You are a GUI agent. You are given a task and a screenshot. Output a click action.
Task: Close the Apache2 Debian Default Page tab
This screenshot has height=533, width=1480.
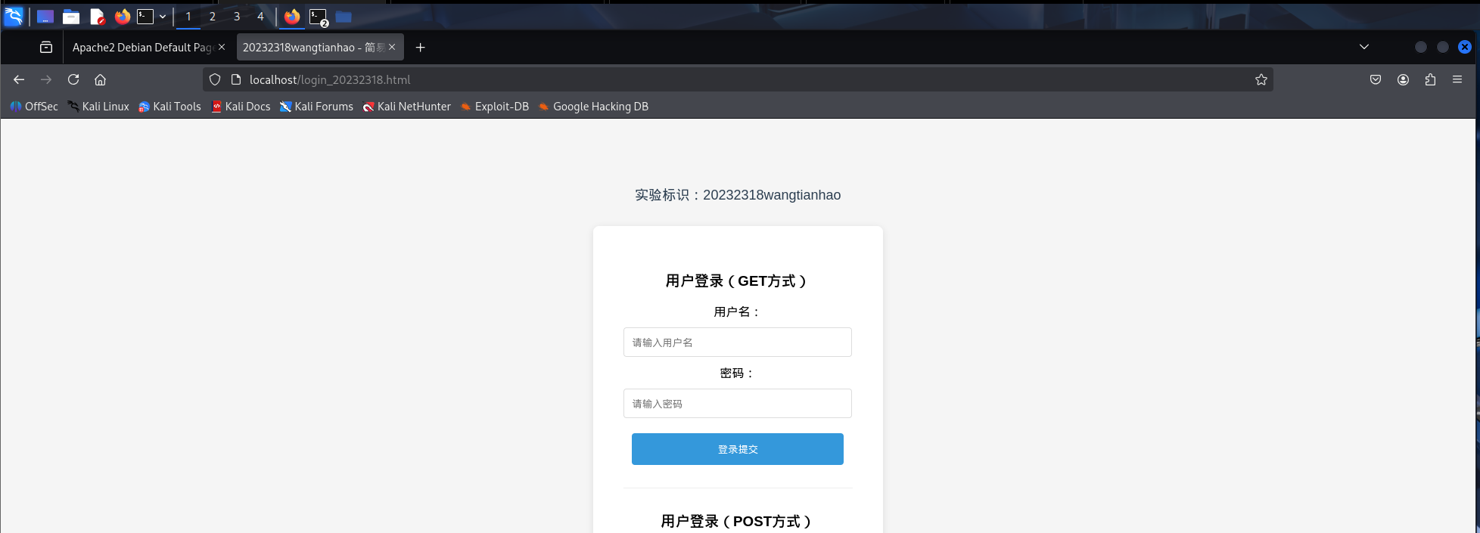[222, 47]
